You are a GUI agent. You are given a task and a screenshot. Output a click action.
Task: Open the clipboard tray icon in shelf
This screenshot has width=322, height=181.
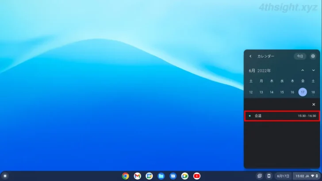tap(260, 176)
